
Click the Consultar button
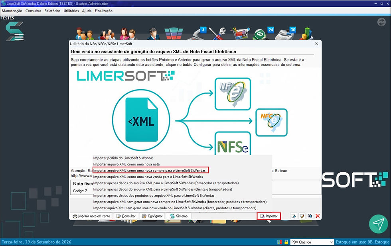tap(126, 216)
